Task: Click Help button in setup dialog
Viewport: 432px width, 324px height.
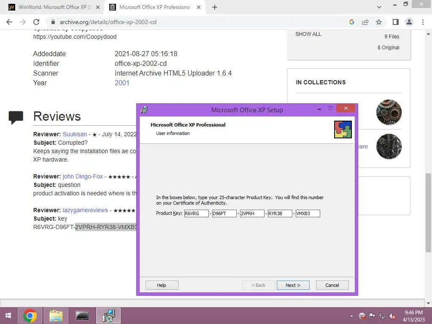Action: [x=162, y=285]
